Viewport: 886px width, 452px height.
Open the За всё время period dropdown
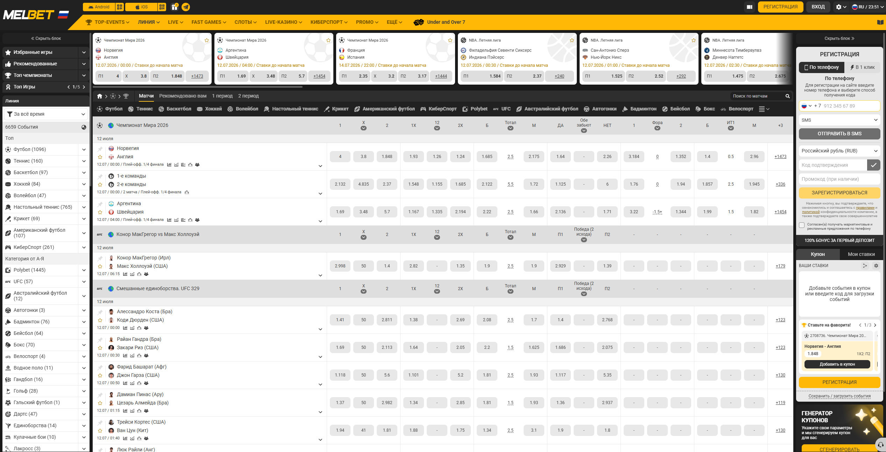[45, 114]
